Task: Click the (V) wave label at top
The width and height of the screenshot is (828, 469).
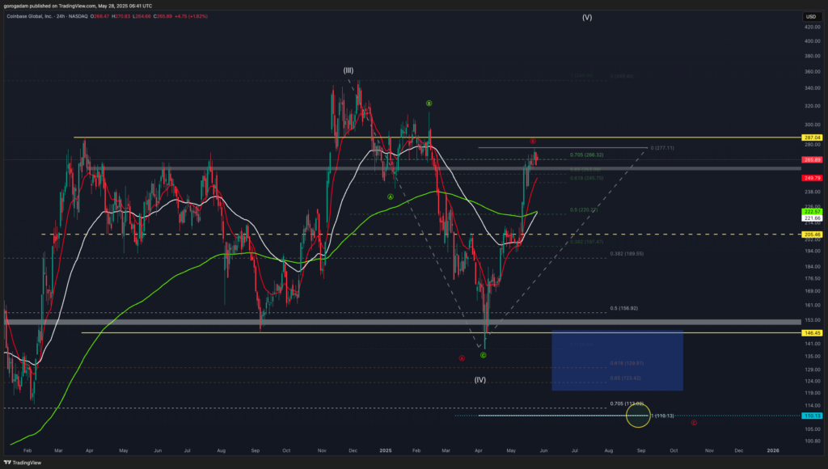Action: (586, 17)
